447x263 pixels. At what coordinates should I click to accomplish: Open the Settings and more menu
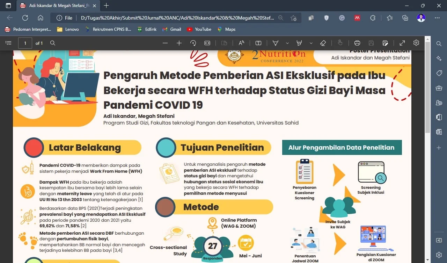click(437, 18)
